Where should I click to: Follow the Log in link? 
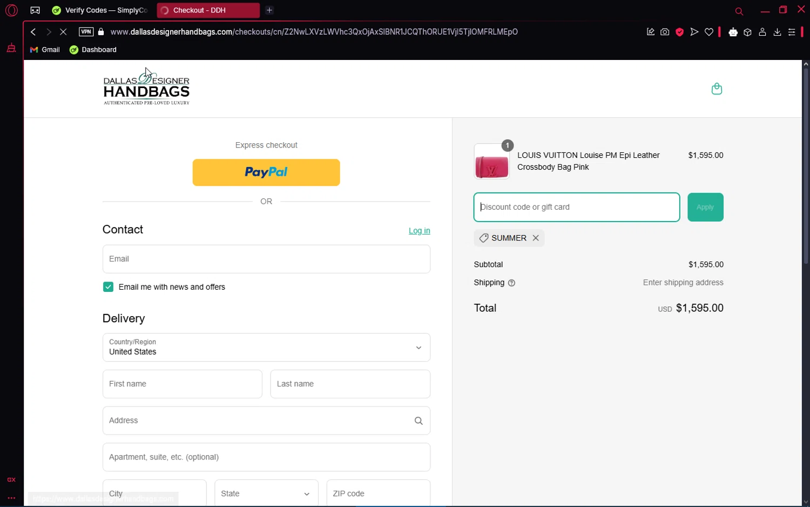click(419, 231)
